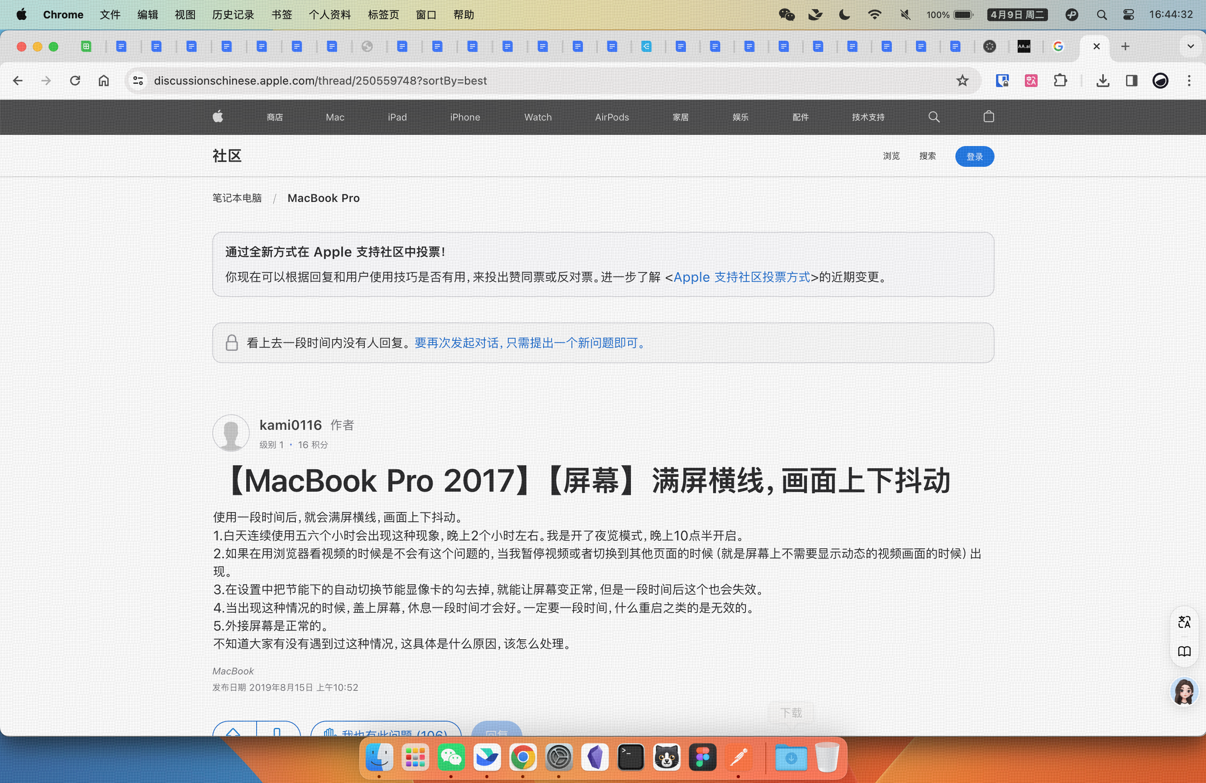This screenshot has height=783, width=1206.
Task: Click the page reload button
Action: [x=75, y=81]
